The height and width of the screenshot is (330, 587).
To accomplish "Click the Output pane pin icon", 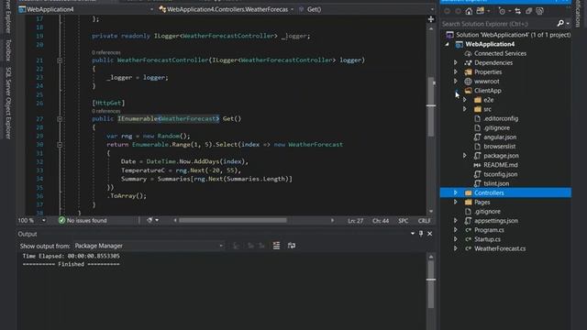I will tap(421, 234).
